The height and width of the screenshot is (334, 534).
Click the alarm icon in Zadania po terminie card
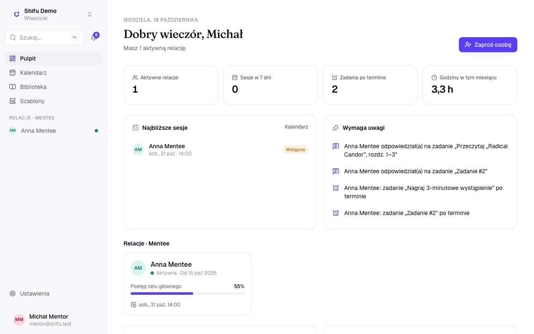pyautogui.click(x=335, y=78)
